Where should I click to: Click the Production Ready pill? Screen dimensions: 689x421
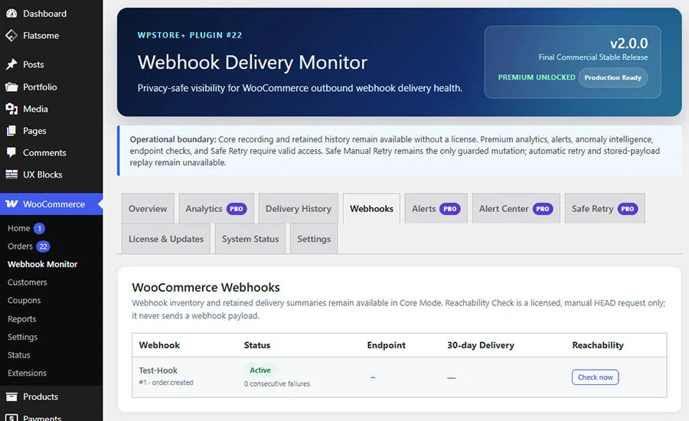[x=612, y=77]
